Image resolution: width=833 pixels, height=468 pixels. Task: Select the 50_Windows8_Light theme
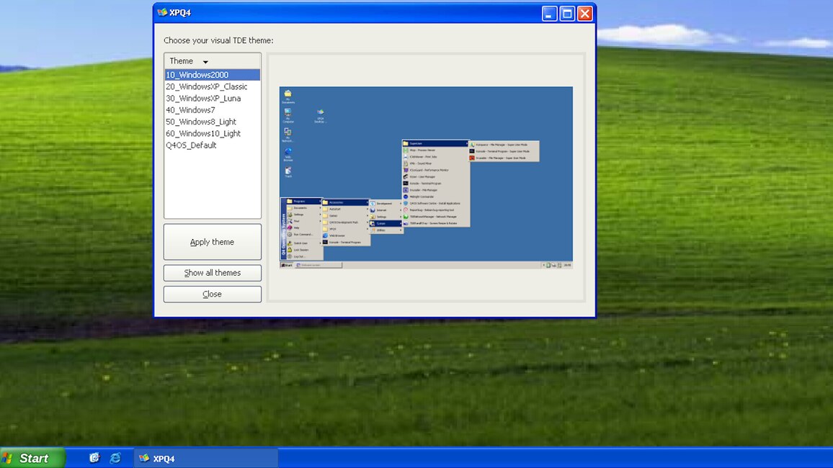212,122
